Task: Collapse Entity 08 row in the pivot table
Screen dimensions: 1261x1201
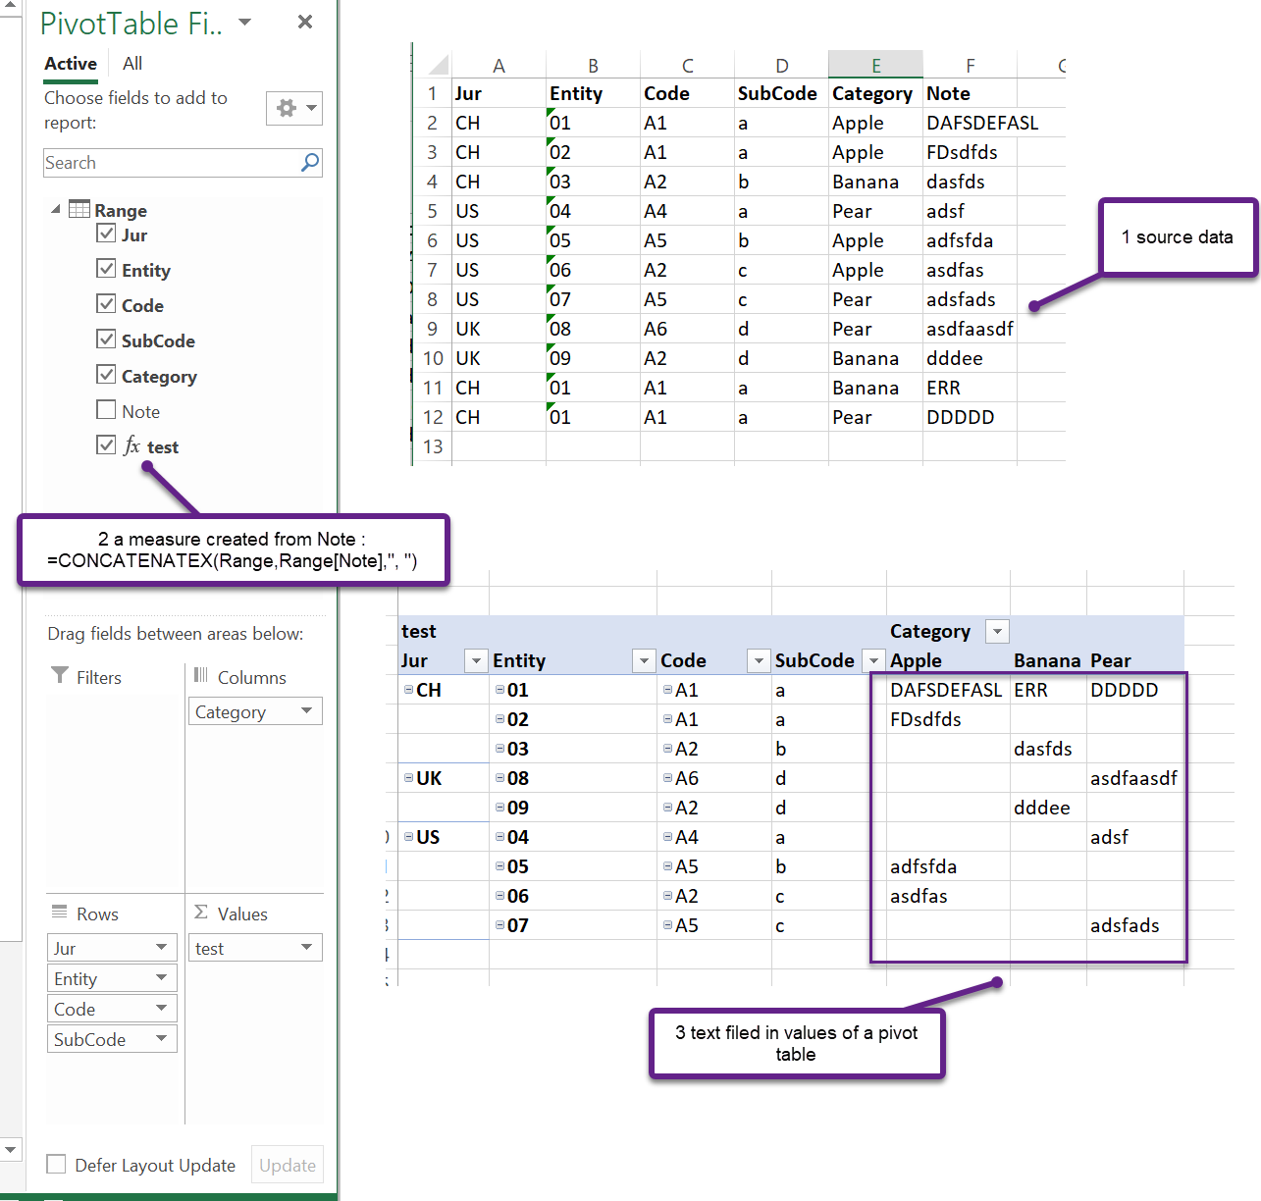Action: point(499,778)
